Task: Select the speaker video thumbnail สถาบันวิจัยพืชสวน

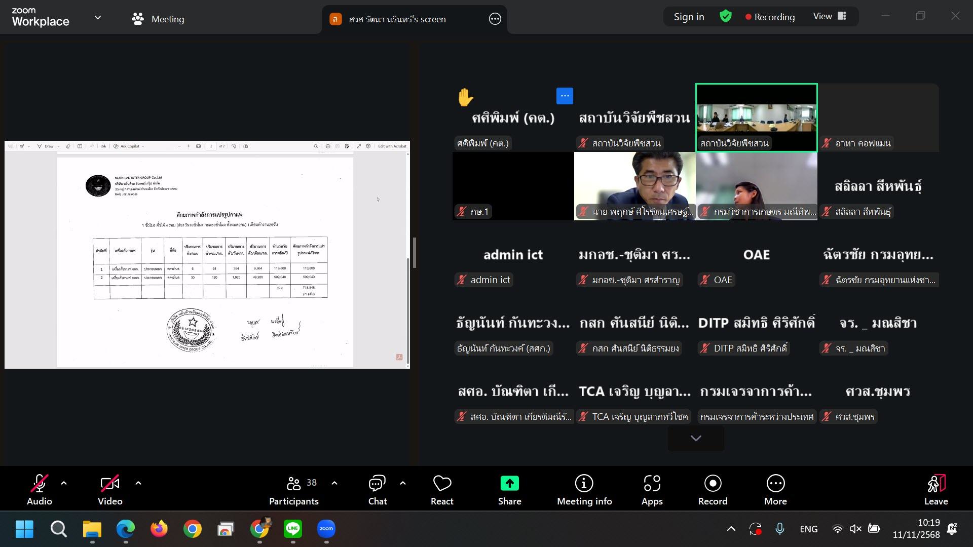Action: click(x=756, y=118)
